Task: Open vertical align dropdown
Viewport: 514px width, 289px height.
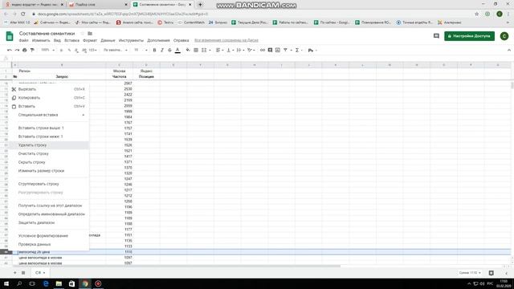Action: click(x=230, y=50)
